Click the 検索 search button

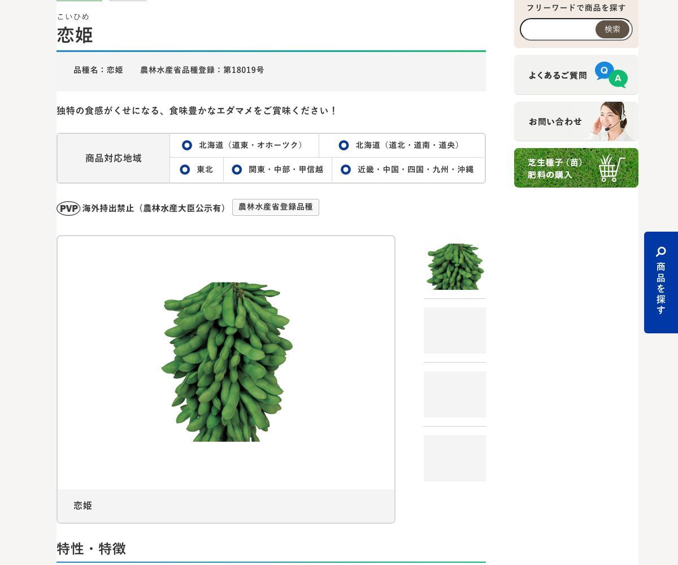[612, 29]
